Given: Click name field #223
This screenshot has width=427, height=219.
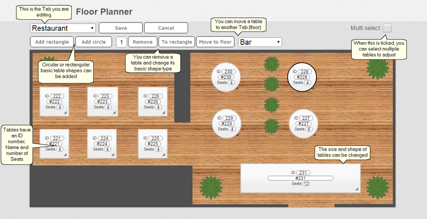Looking at the screenshot, I should 103,102.
